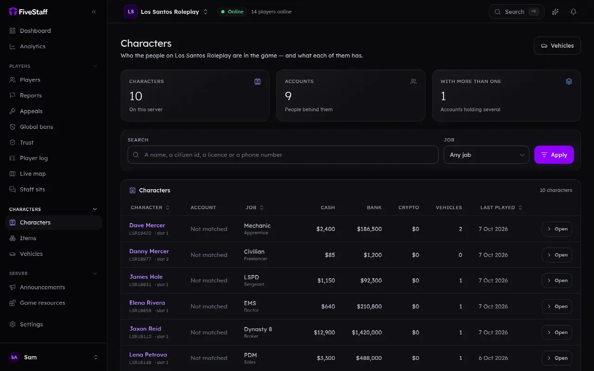Open the Live map

[x=53, y=174]
